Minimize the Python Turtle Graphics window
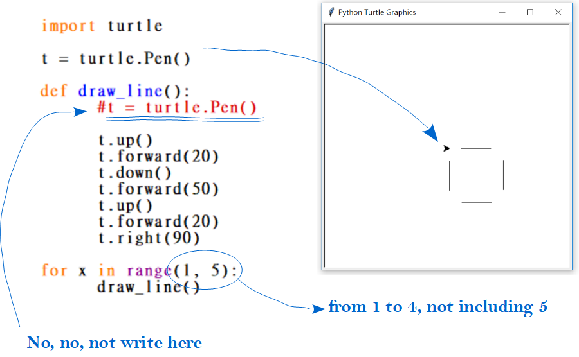Screen dimensions: 579x357 coord(502,12)
